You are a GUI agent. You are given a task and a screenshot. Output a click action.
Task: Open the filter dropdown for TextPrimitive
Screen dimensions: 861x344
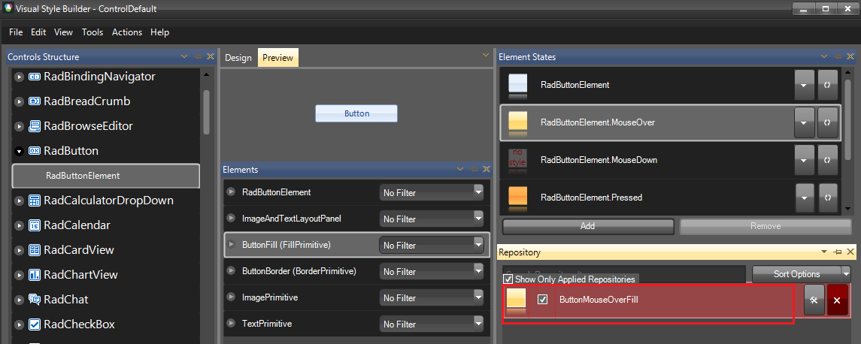coord(478,324)
